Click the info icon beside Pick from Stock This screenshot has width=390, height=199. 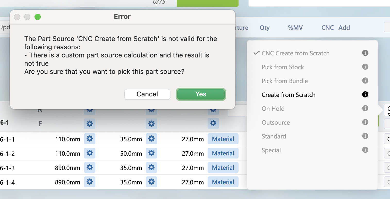pyautogui.click(x=365, y=67)
